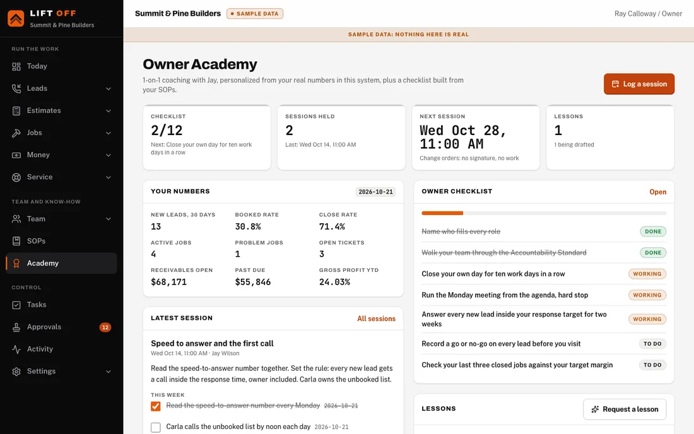Click the Approvals badge showing 12

(x=105, y=327)
